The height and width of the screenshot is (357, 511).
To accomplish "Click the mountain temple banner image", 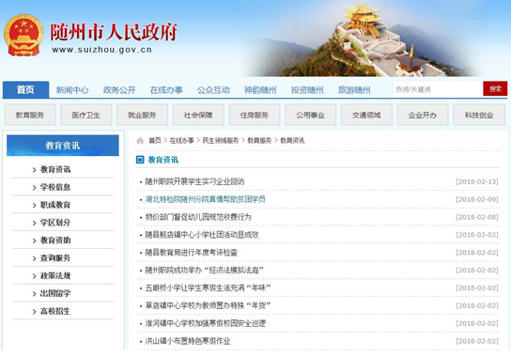I will [362, 40].
